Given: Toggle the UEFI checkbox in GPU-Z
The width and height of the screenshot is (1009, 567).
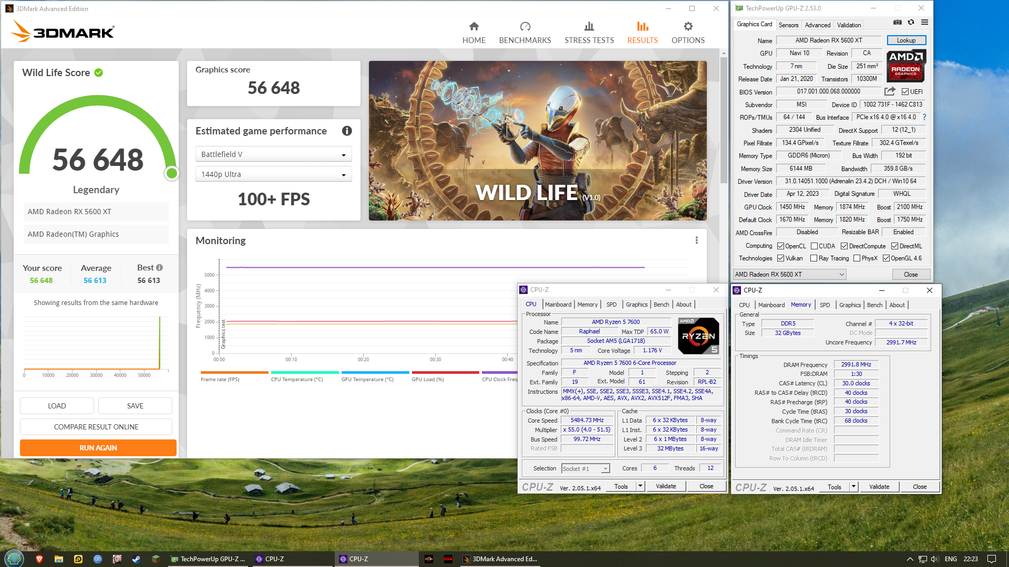Looking at the screenshot, I should click(905, 92).
